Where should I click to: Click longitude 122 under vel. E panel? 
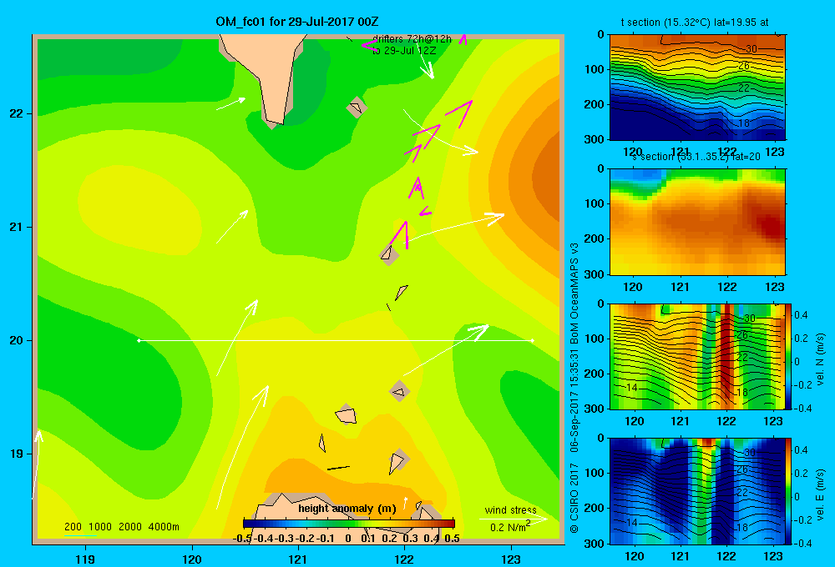coord(726,556)
